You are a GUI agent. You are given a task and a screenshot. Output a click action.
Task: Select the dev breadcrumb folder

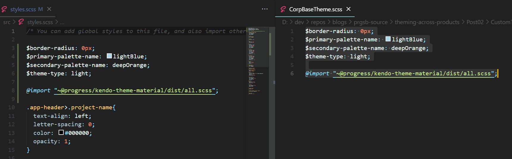pyautogui.click(x=299, y=22)
